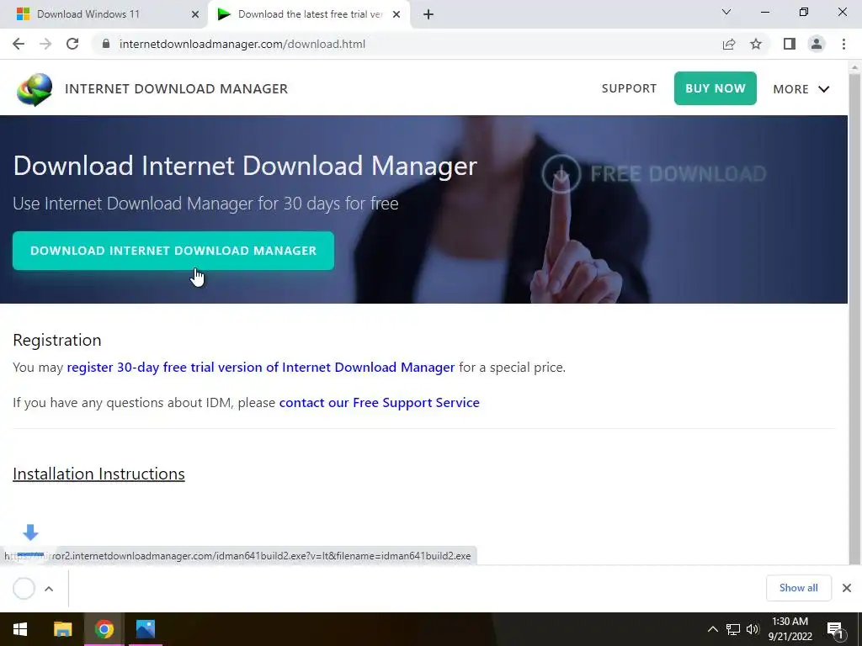Click the Chrome taskbar icon
The image size is (862, 646).
(104, 629)
